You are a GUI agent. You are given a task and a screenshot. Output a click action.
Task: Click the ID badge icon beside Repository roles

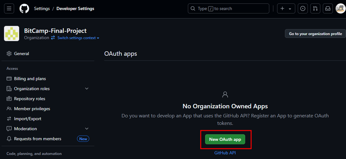[x=9, y=99]
